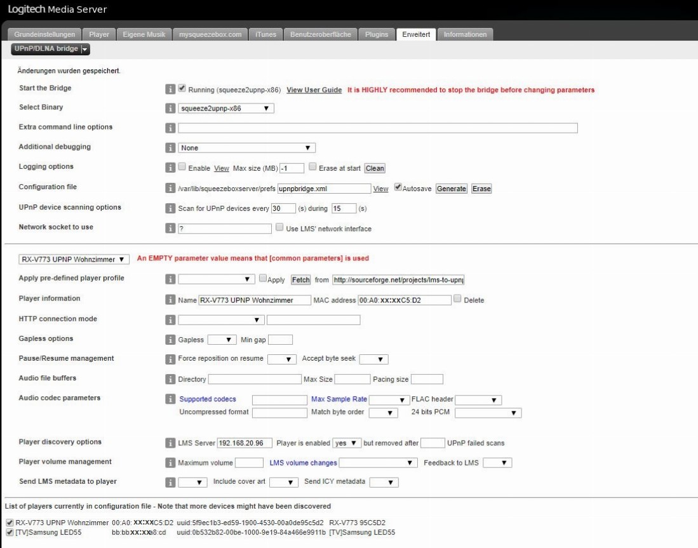698x548 pixels.
Task: Show info for Additional debugging
Action: click(x=170, y=147)
